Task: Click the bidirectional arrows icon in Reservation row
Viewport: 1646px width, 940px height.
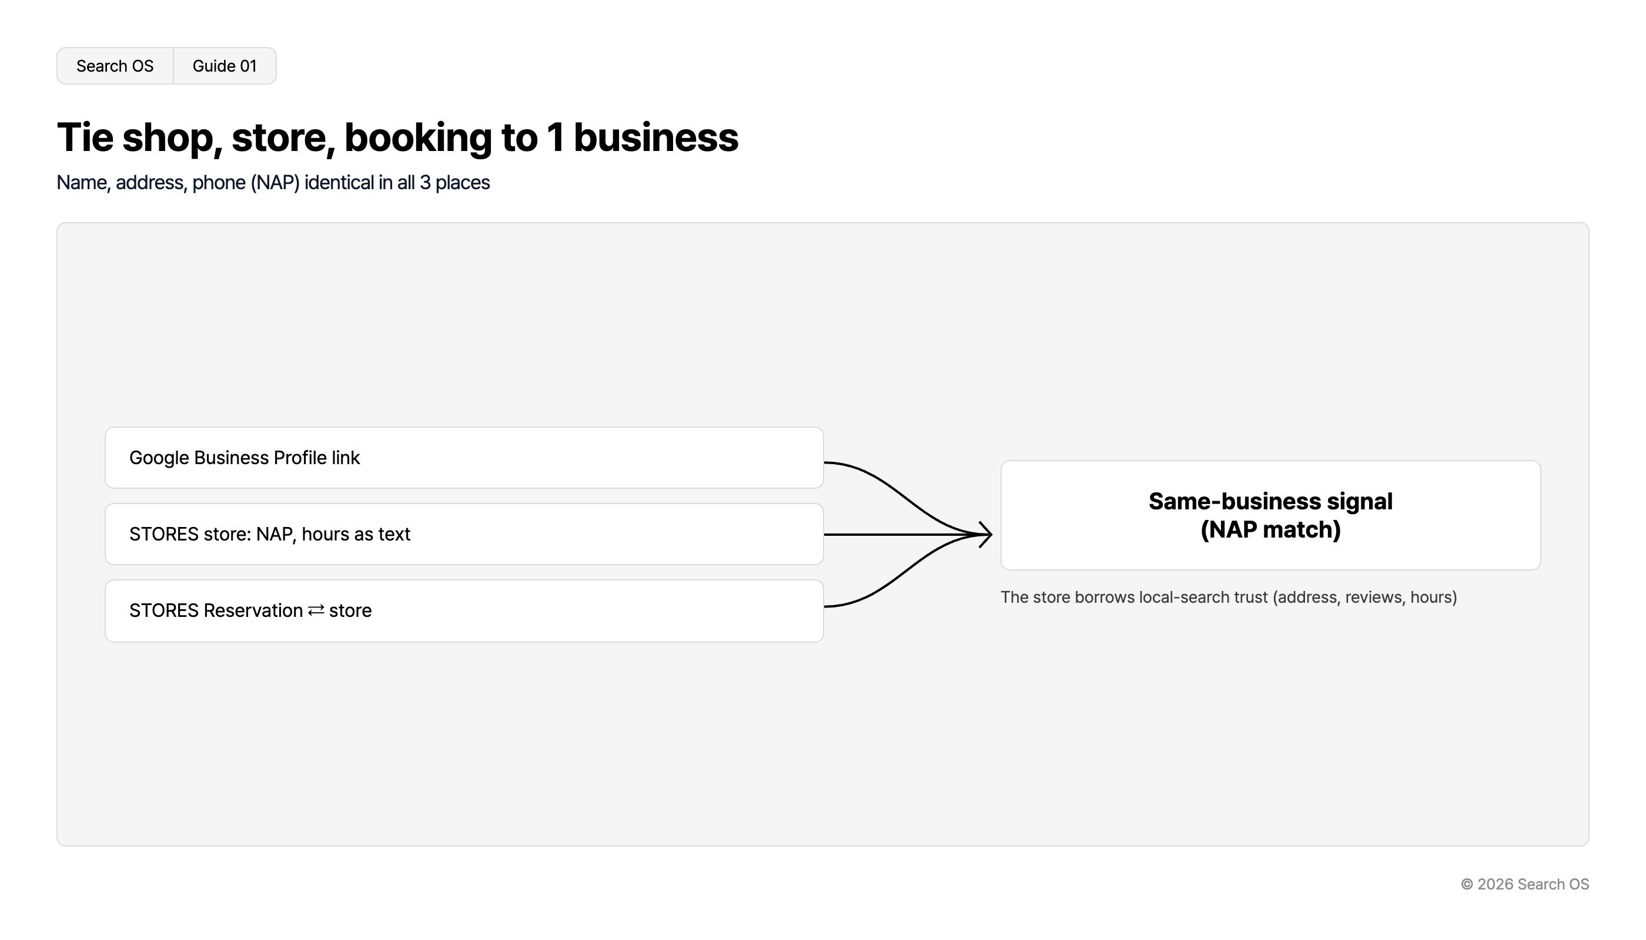Action: (x=316, y=611)
